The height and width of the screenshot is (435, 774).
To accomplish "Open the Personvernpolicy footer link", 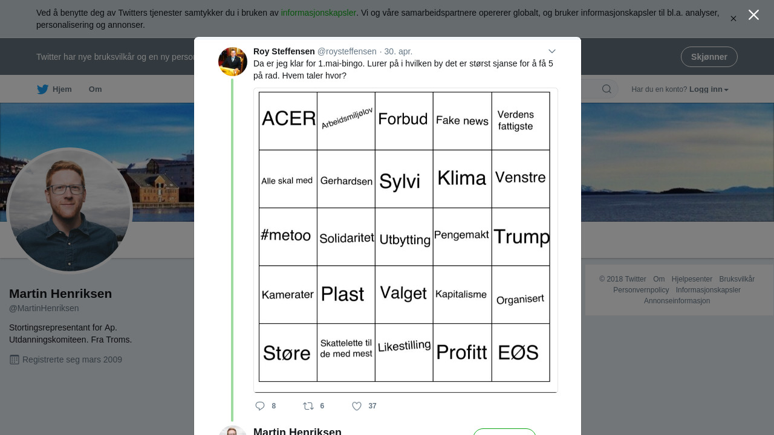I will (x=641, y=290).
